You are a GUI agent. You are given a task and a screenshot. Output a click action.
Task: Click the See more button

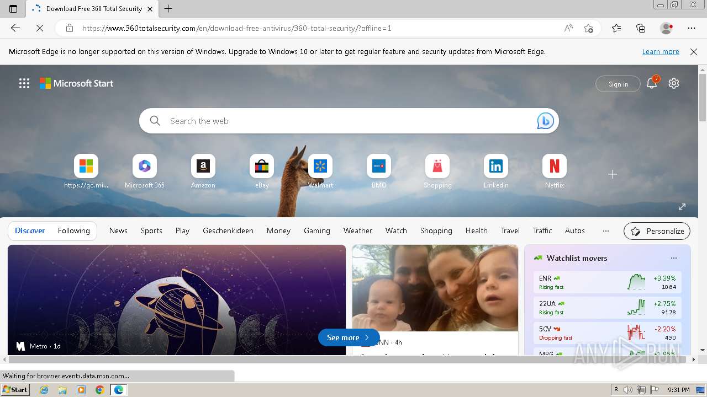click(x=349, y=337)
